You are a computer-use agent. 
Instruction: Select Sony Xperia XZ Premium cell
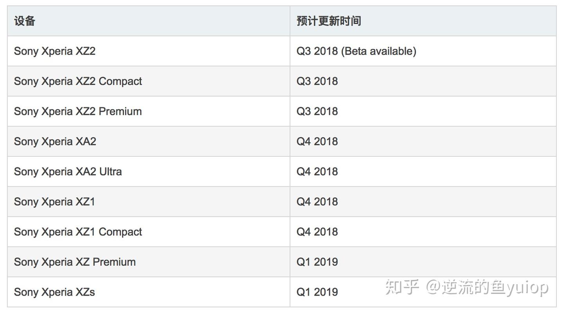click(75, 262)
